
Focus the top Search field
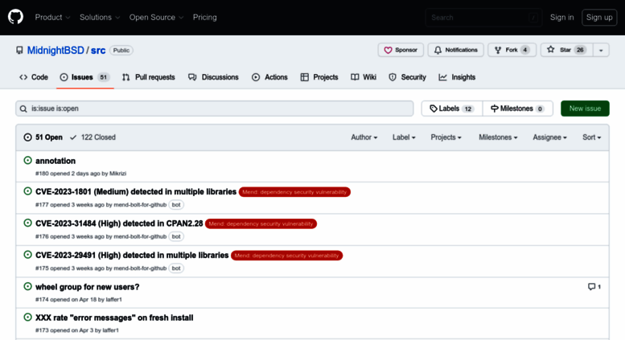483,18
